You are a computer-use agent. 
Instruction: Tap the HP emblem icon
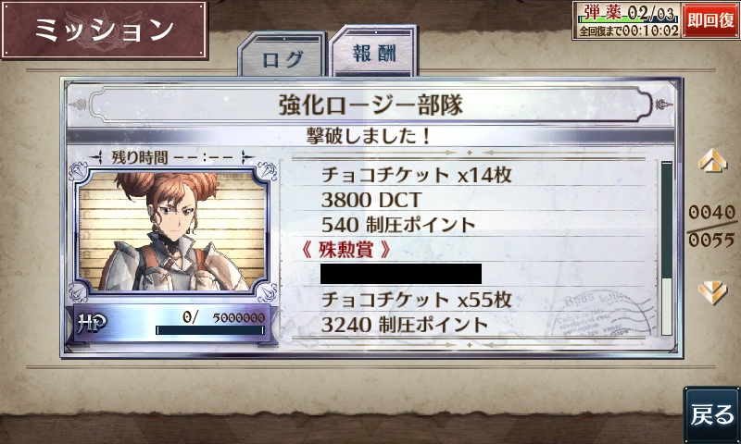click(x=91, y=323)
